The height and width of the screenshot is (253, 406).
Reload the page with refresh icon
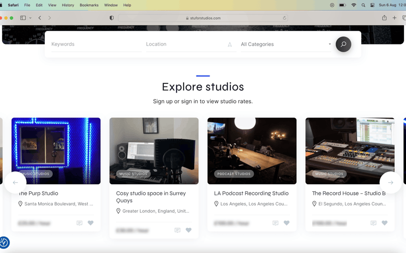tap(284, 18)
